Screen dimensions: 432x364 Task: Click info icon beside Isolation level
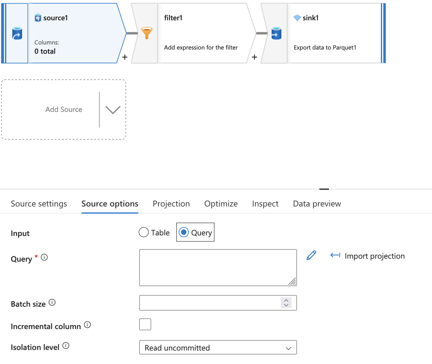[66, 346]
